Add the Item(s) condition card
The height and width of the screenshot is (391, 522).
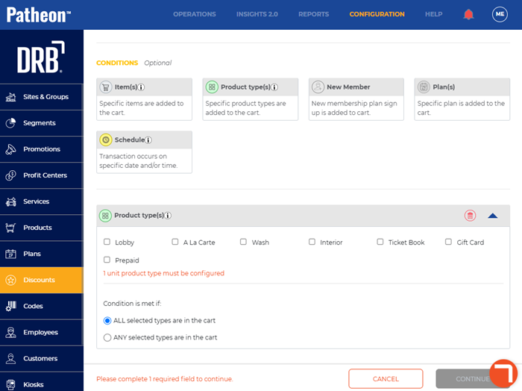[x=144, y=99]
